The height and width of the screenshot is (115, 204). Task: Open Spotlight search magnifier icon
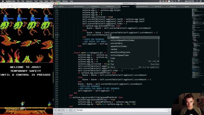point(197,1)
